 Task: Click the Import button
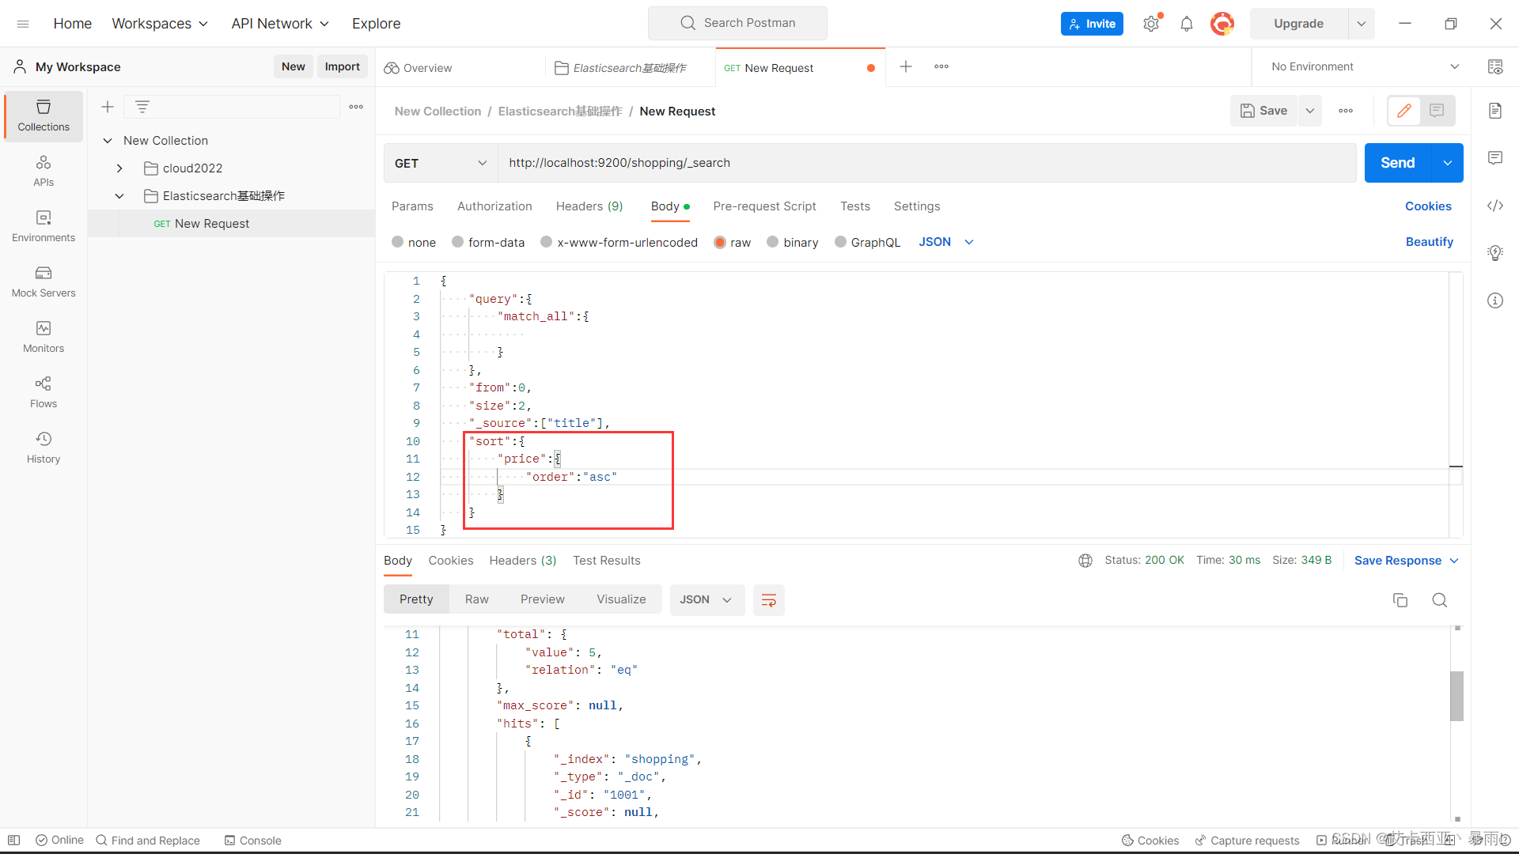[x=343, y=66]
